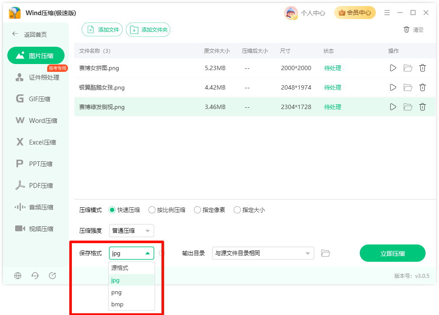Delete 赛博女拼图.png from the list
This screenshot has width=439, height=315.
click(423, 68)
